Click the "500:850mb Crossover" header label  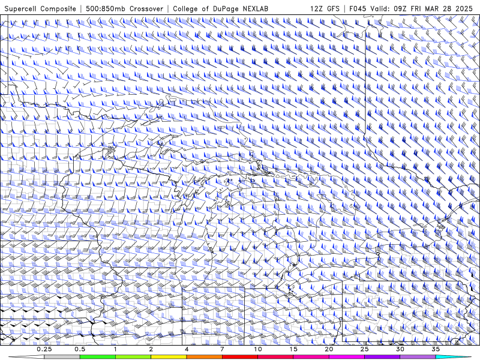click(124, 8)
